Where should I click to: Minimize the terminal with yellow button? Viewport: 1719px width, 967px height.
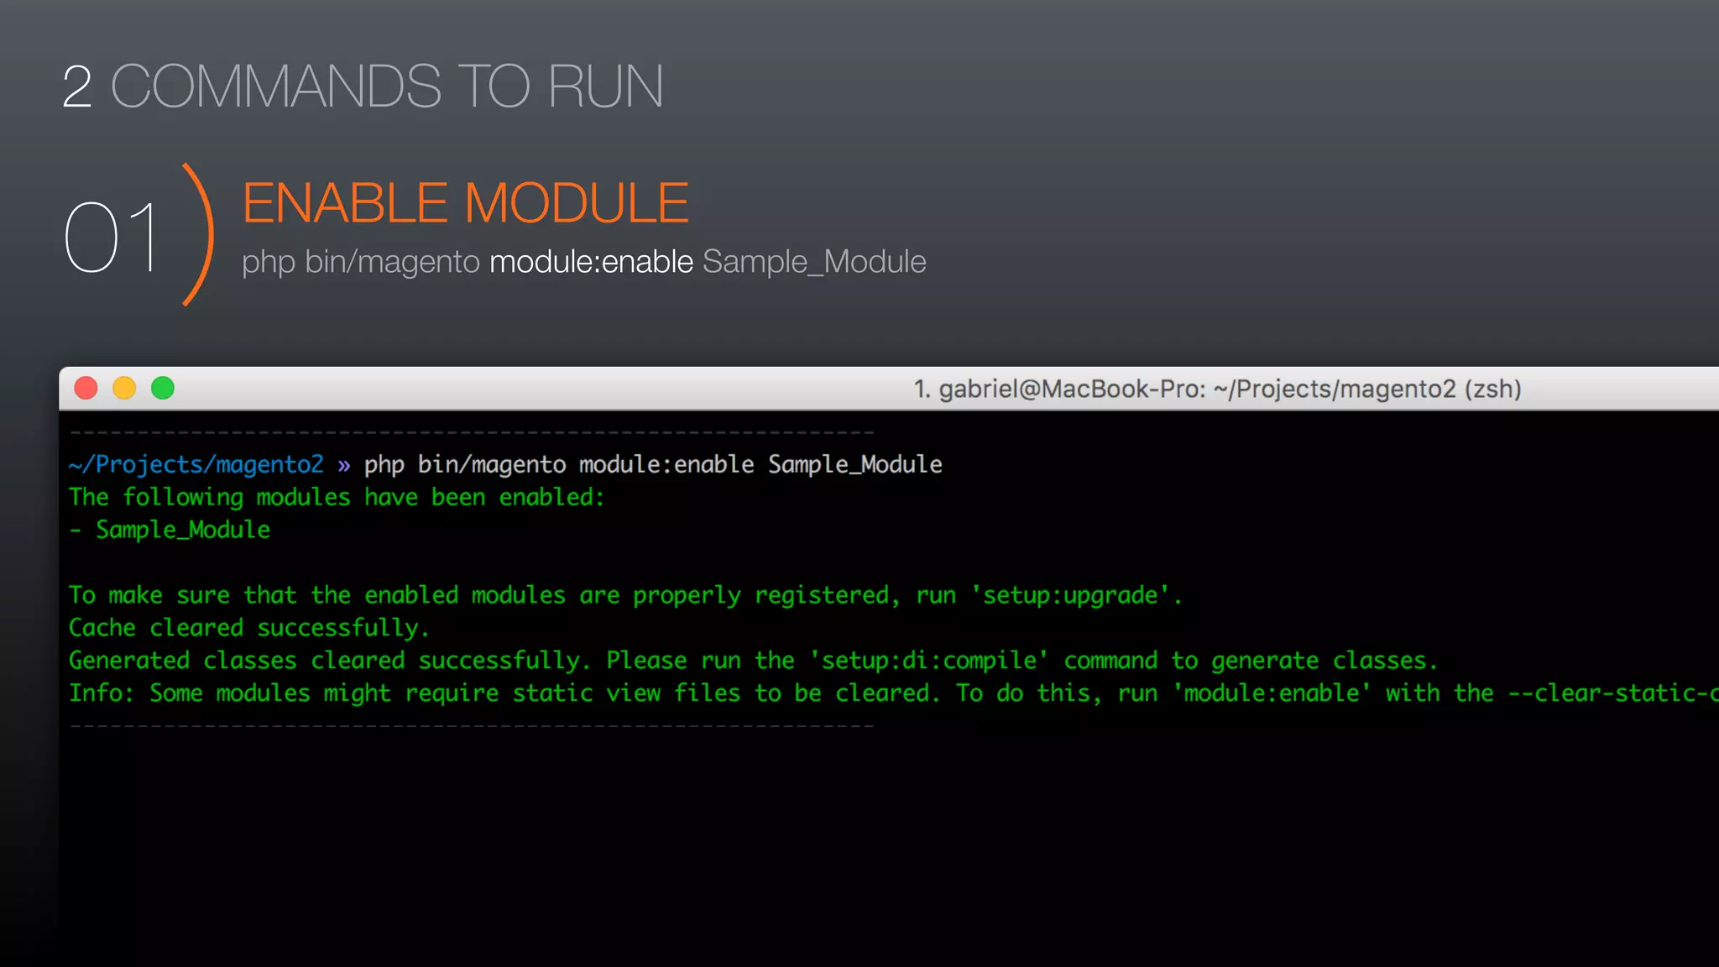pos(124,388)
